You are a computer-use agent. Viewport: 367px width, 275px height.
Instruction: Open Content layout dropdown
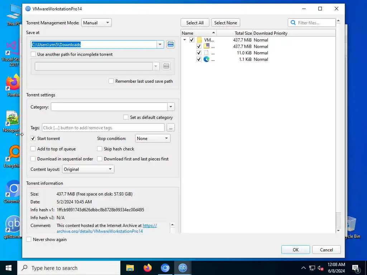[x=88, y=169]
